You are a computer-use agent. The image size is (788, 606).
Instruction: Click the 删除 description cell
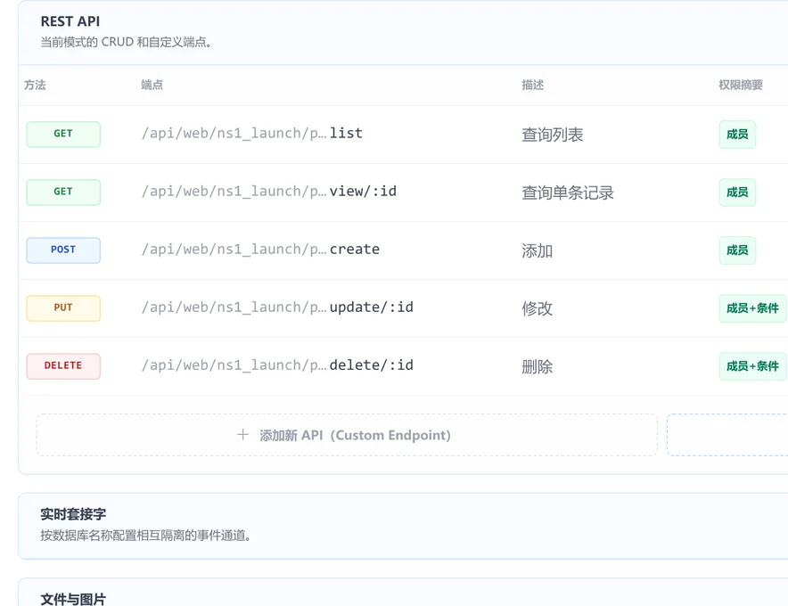point(538,366)
